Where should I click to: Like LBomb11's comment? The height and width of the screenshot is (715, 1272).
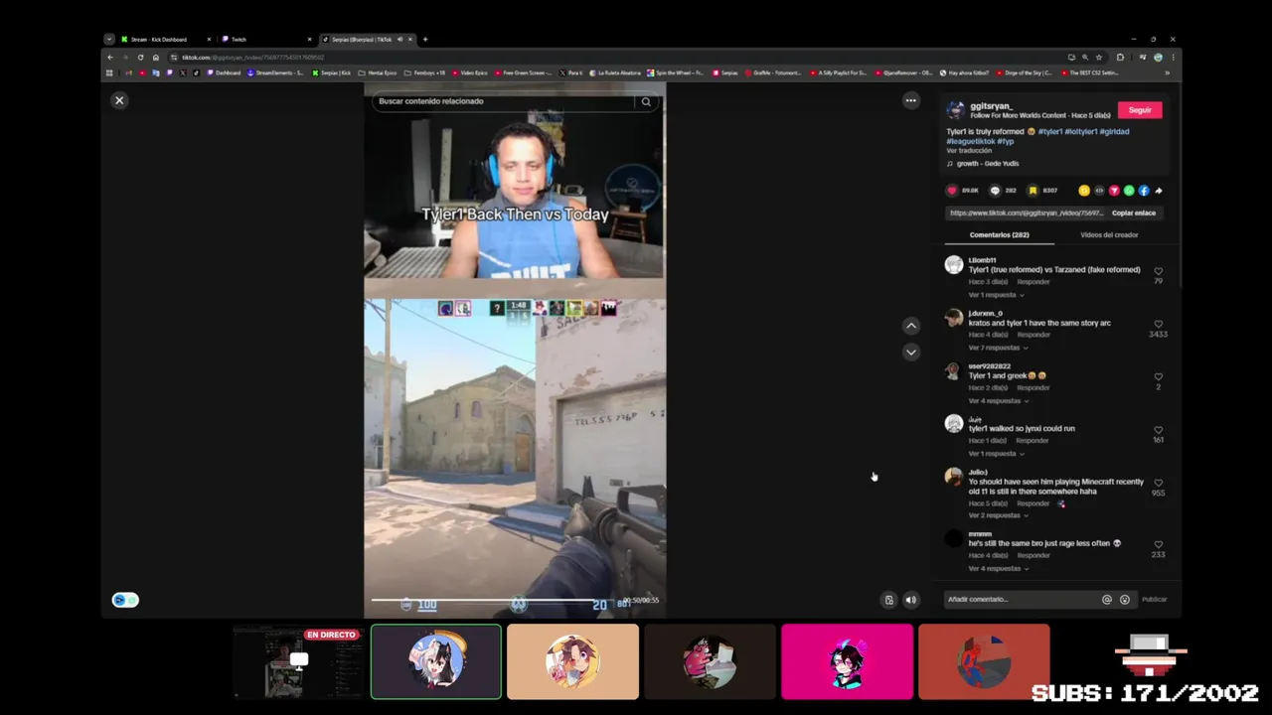tap(1158, 271)
